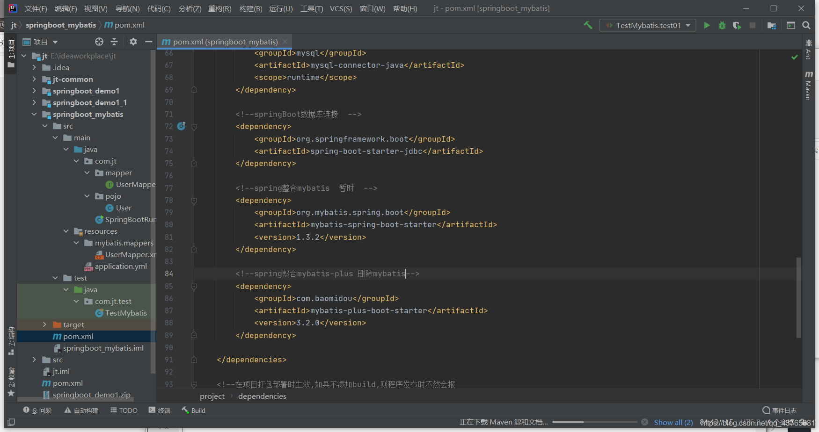Expand the springboot_demo1 folder

point(34,91)
